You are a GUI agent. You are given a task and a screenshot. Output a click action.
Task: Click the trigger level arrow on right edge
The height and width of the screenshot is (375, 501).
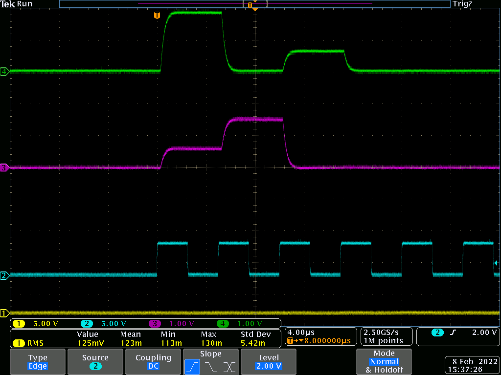(497, 263)
